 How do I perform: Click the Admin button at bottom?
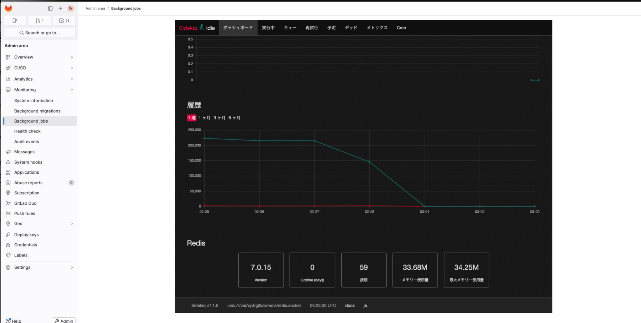coord(64,321)
